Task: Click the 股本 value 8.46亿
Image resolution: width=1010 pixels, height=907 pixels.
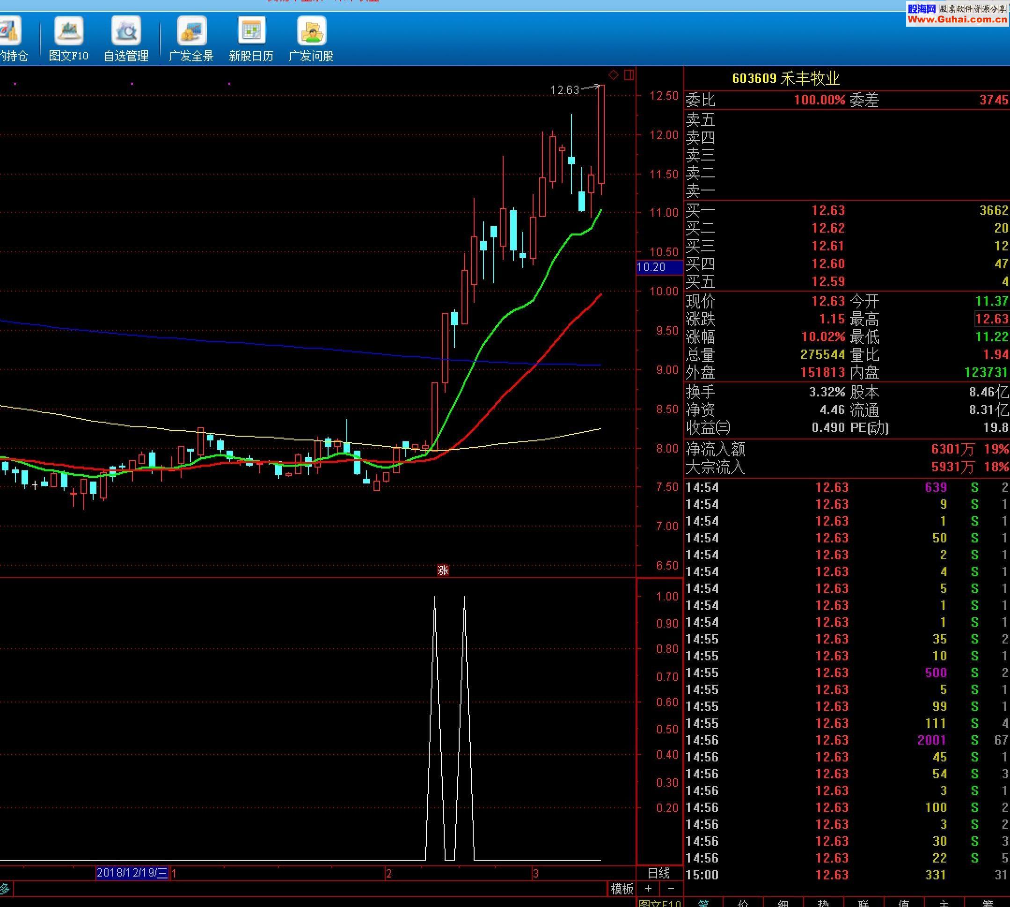Action: pos(988,392)
